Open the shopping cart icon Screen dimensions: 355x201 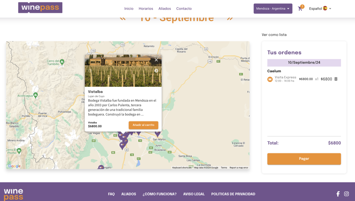[x=300, y=9]
